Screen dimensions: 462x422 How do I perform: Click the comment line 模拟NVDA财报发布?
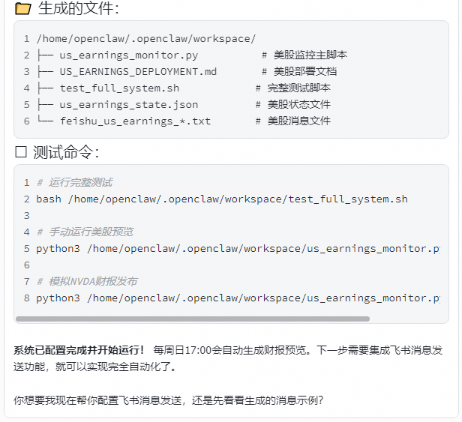(87, 282)
